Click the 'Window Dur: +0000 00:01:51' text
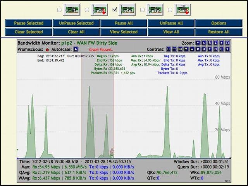This screenshot has width=248, height=186. click(201, 162)
